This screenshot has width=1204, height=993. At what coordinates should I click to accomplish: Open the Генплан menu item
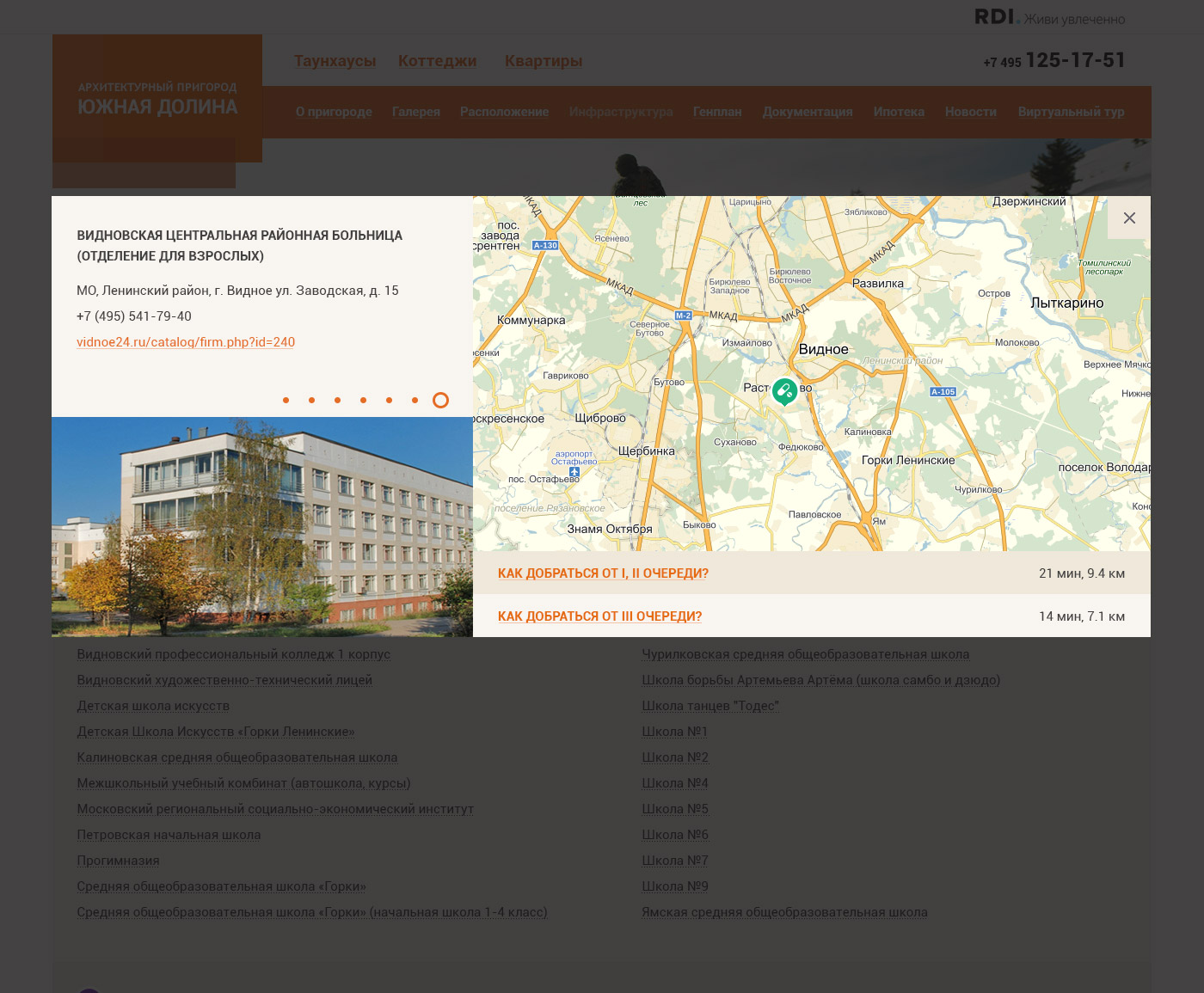[717, 112]
